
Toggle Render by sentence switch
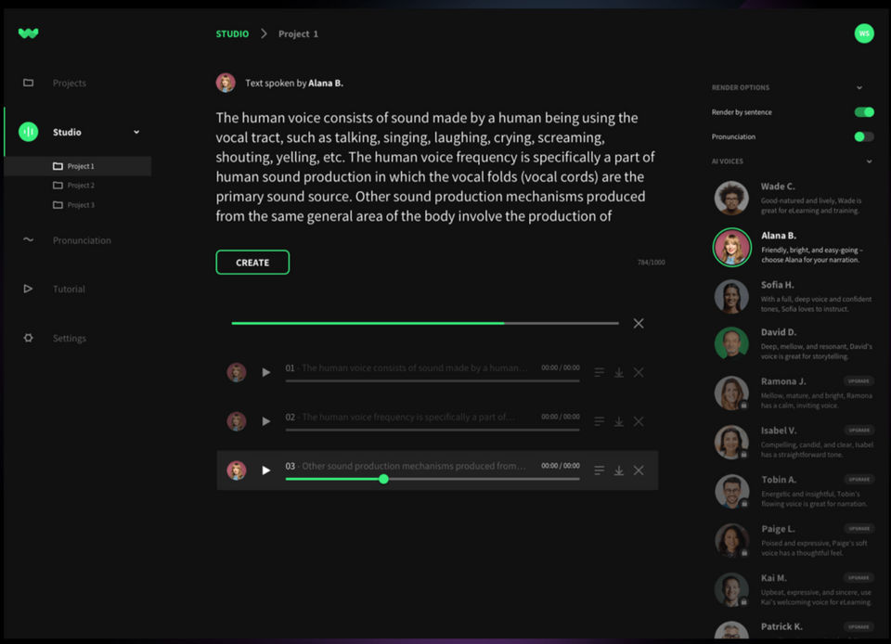click(x=864, y=112)
